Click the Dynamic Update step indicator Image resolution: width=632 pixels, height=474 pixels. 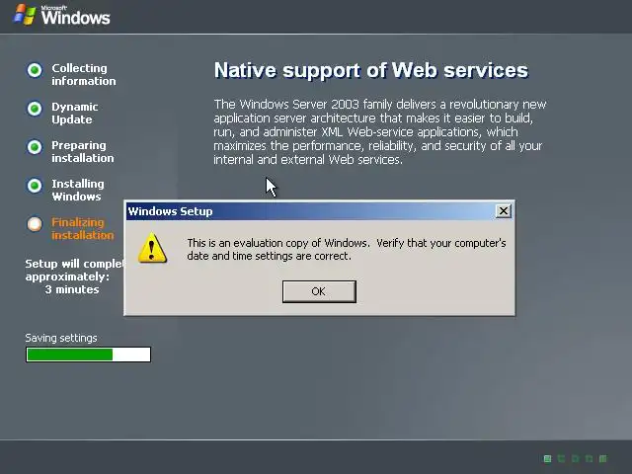pyautogui.click(x=35, y=109)
